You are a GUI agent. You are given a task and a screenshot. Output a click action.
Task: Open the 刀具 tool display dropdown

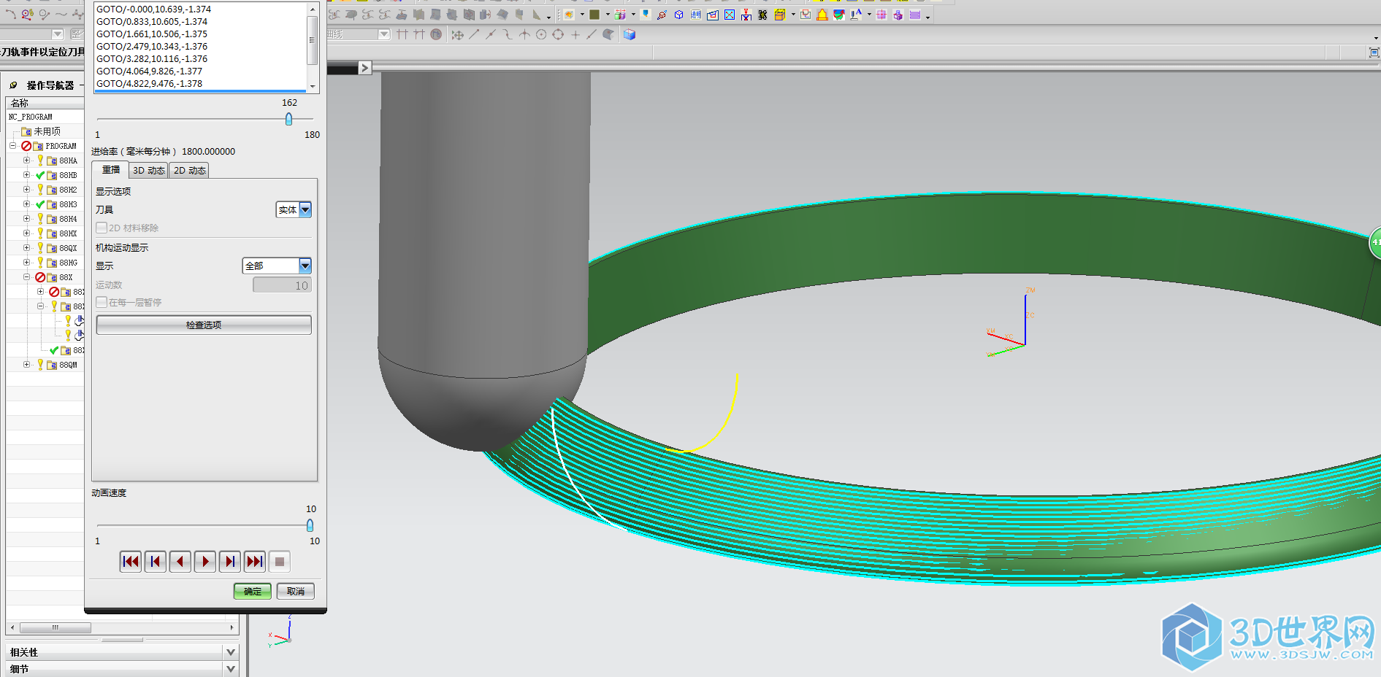pos(294,209)
